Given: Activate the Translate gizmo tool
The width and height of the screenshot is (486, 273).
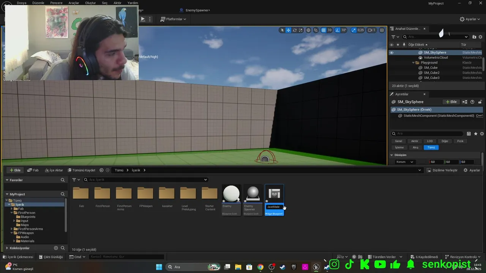Looking at the screenshot, I should coord(289,30).
